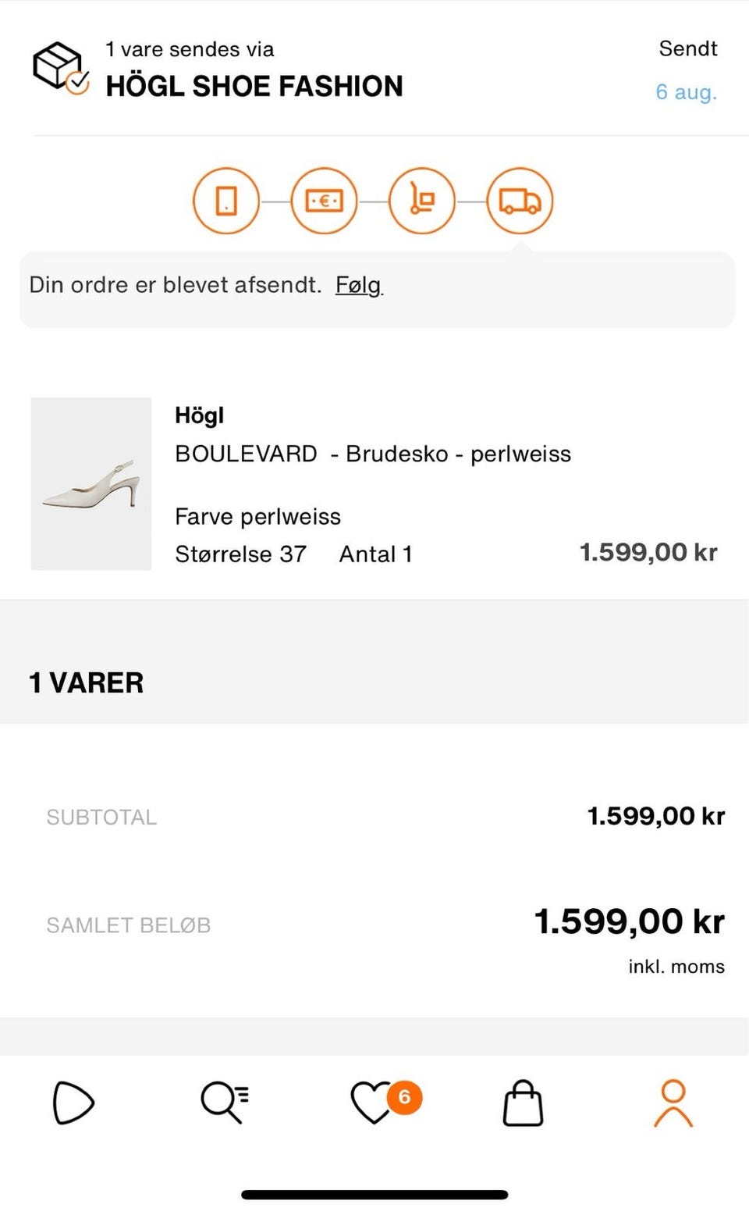Tap the order shipped status message

175,285
